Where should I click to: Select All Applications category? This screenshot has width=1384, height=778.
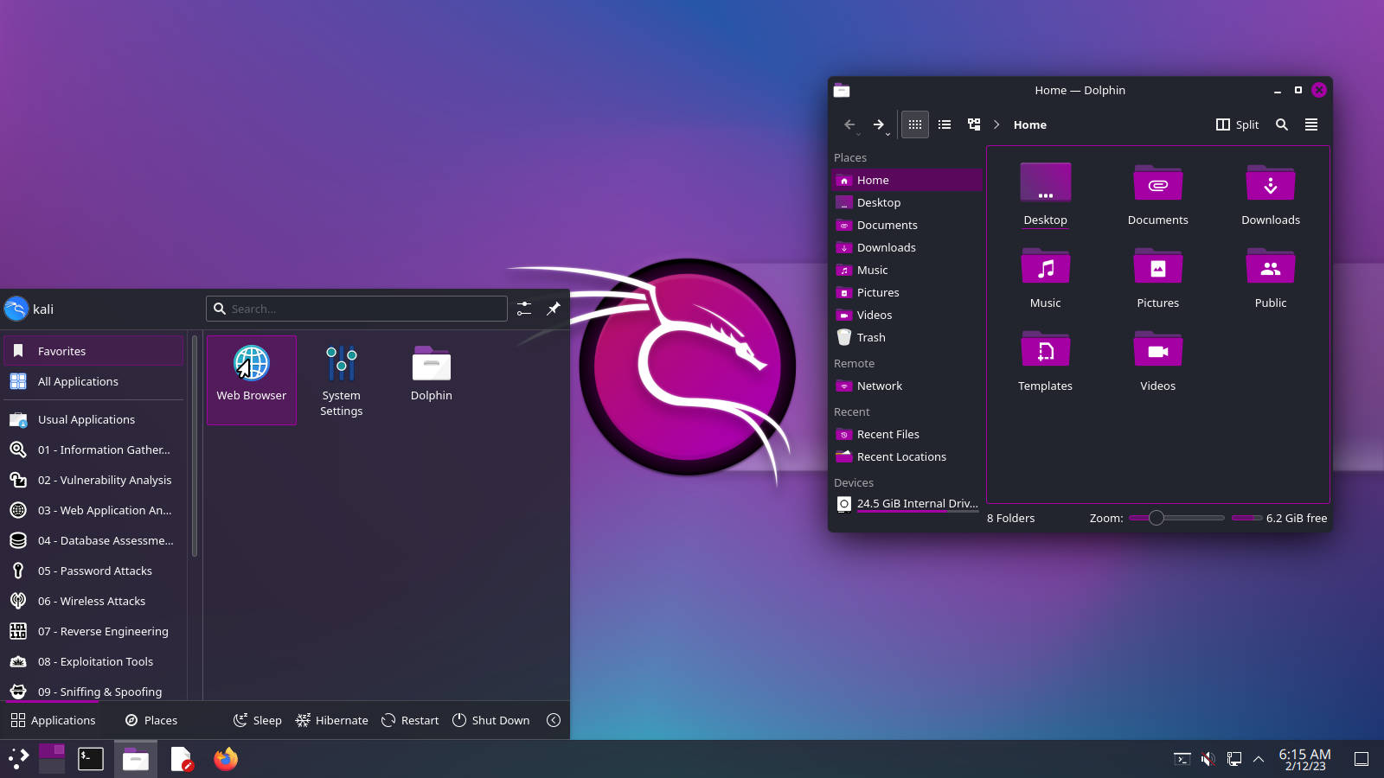(78, 381)
